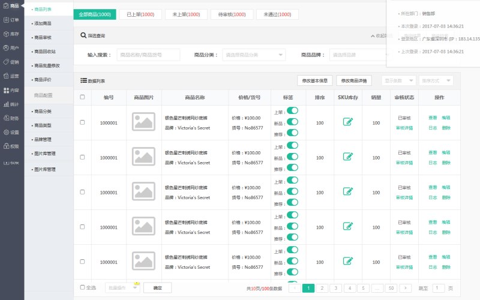Click 删除 link in the second row
480x300 pixels.
[446, 163]
